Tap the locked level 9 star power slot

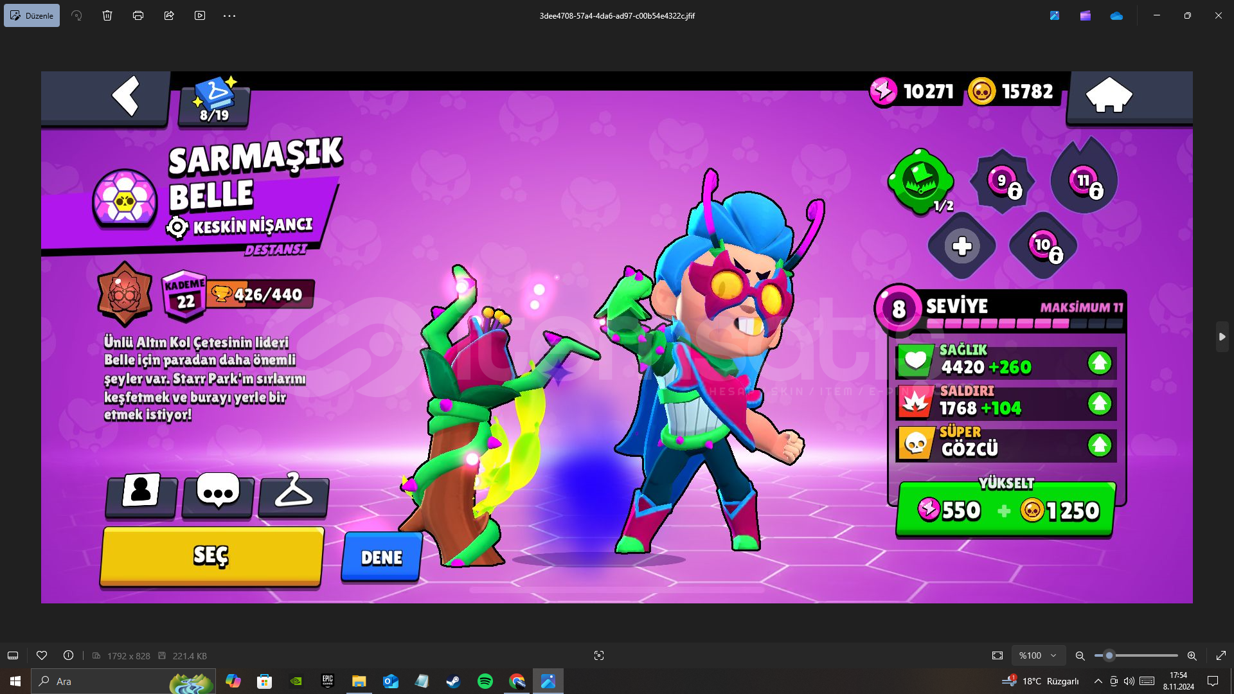tap(1003, 182)
